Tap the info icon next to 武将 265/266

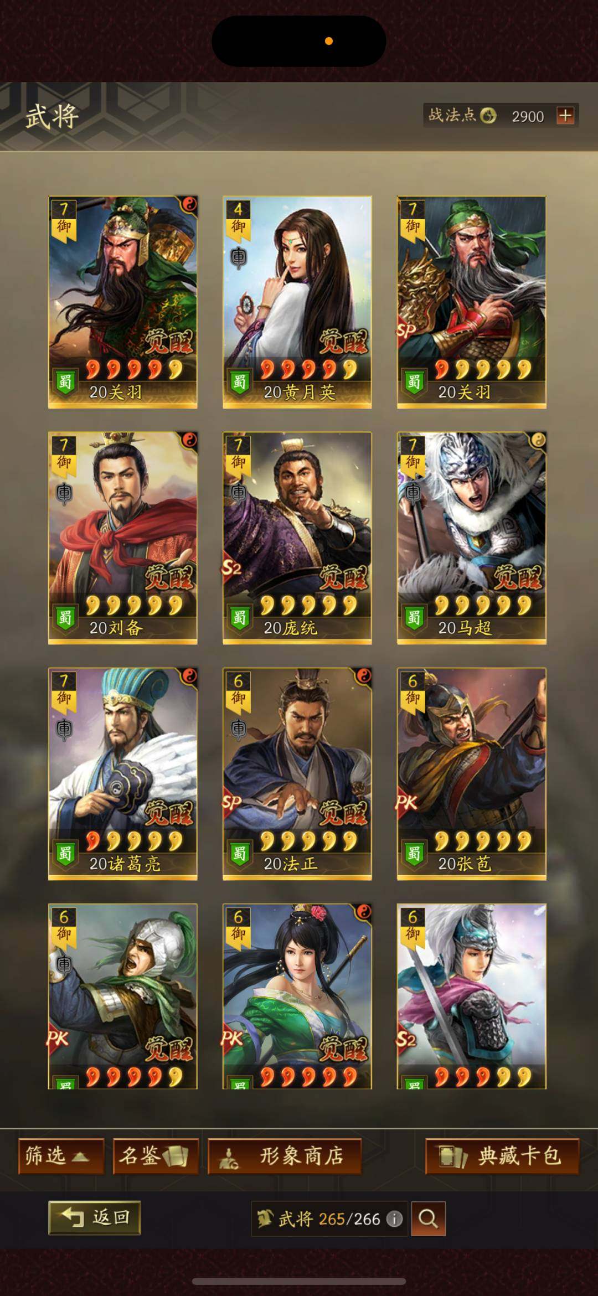point(394,1218)
